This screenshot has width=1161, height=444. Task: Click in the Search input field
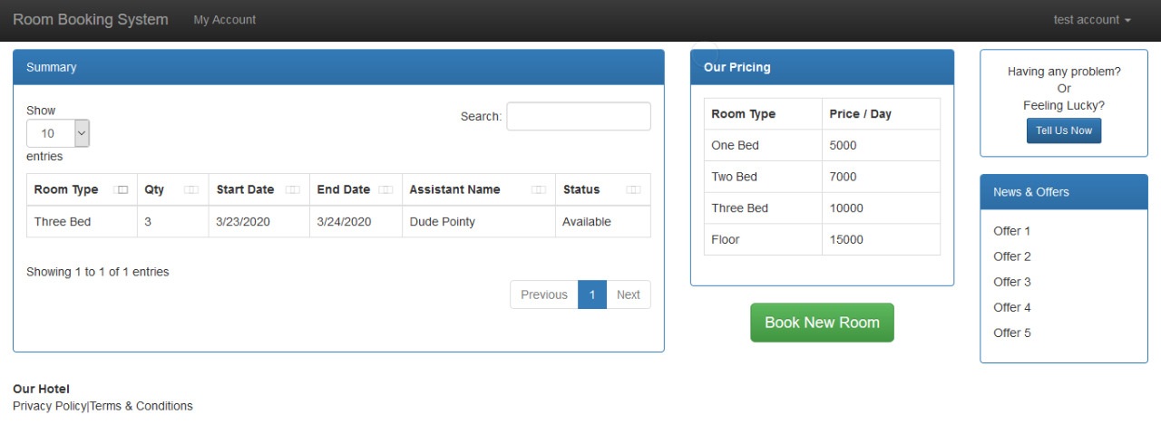tap(578, 116)
